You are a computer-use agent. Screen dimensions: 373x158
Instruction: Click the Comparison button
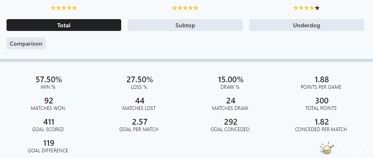pos(26,44)
